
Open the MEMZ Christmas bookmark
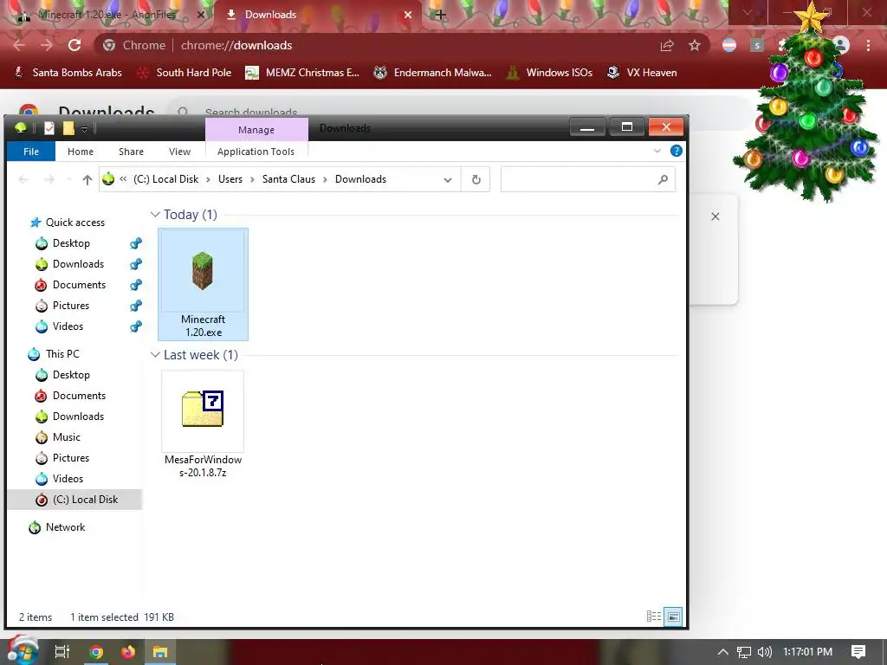[x=302, y=73]
